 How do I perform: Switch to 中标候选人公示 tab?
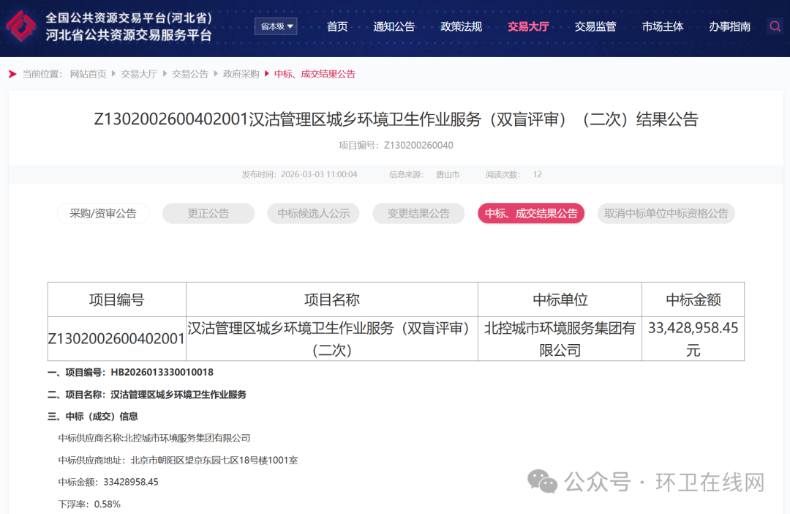click(313, 213)
